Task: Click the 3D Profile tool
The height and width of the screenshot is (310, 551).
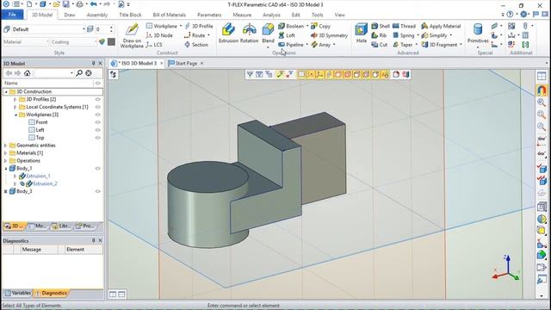Action: 199,26
